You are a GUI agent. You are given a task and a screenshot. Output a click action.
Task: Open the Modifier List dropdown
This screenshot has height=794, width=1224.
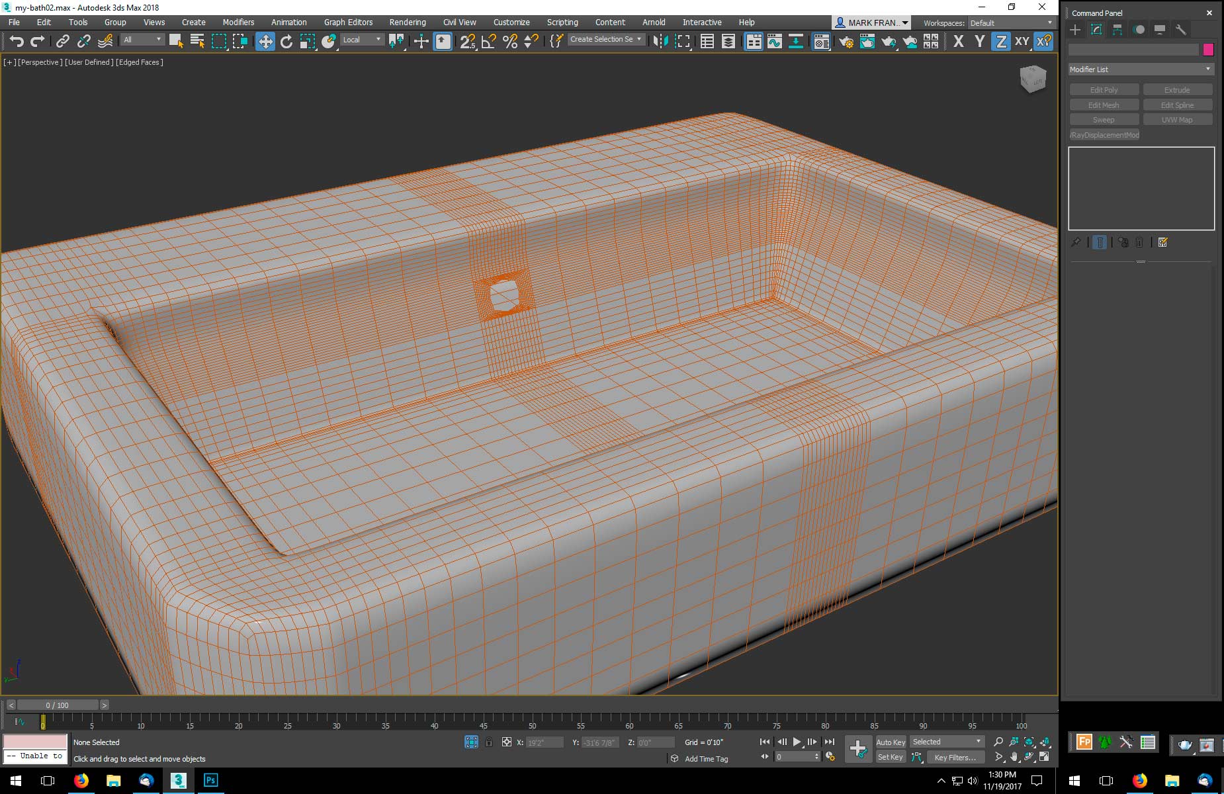[1141, 69]
